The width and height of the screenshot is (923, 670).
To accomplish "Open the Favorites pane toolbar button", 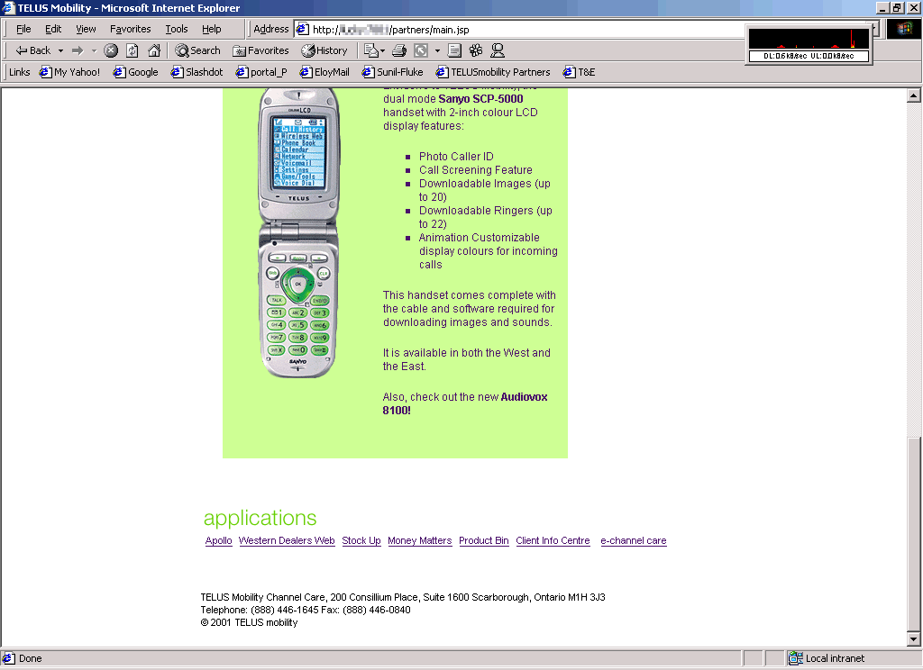I will coord(260,50).
